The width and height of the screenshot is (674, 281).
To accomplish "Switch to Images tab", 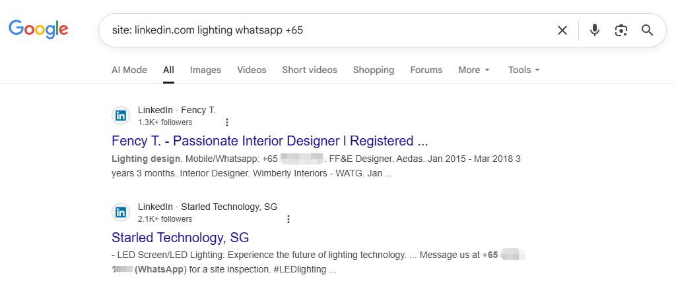I will click(205, 70).
